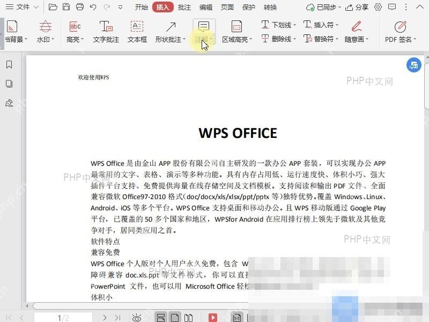Switch to the 页面 tab
429x322 pixels.
(227, 8)
